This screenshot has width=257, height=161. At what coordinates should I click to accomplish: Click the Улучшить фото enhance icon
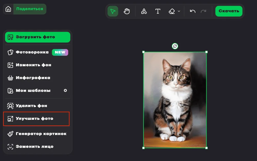(x=10, y=119)
